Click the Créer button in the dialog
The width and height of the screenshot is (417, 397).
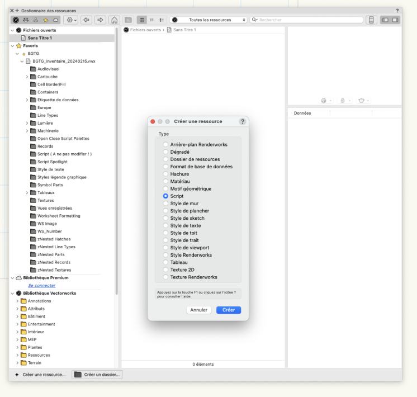click(228, 310)
